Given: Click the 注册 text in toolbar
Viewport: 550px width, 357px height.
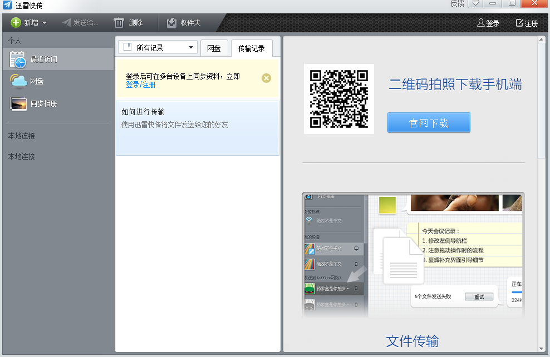Looking at the screenshot, I should coord(531,23).
